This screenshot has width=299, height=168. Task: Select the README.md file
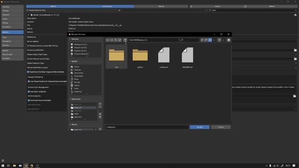click(x=187, y=57)
